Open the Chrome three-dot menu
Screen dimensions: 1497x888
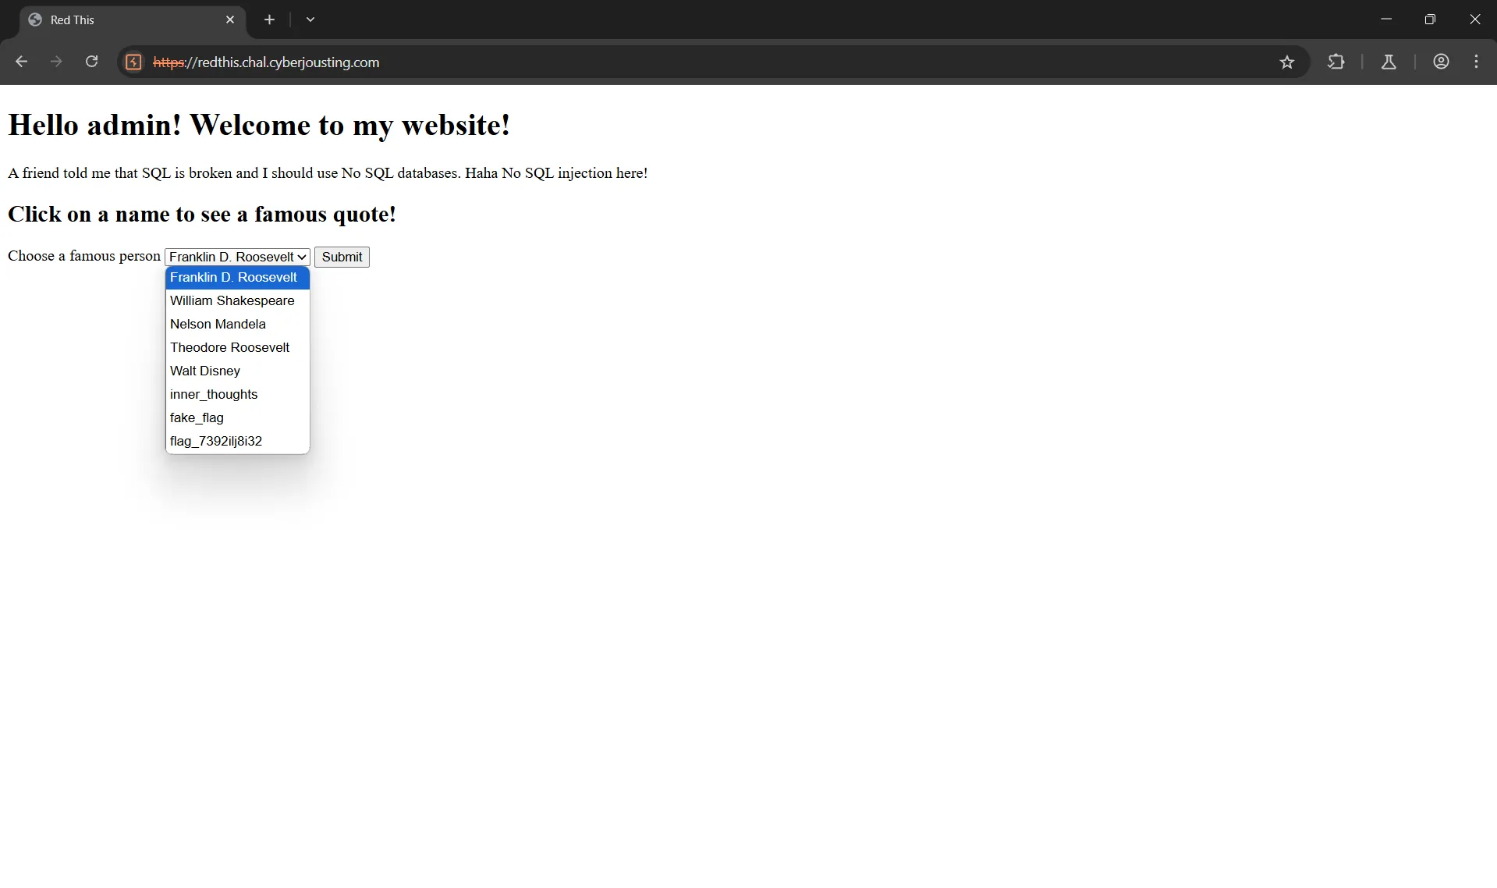tap(1476, 62)
